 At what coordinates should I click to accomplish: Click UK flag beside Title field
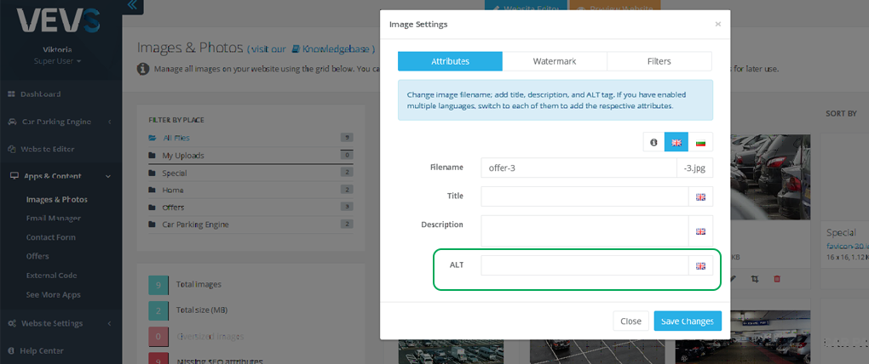point(700,196)
